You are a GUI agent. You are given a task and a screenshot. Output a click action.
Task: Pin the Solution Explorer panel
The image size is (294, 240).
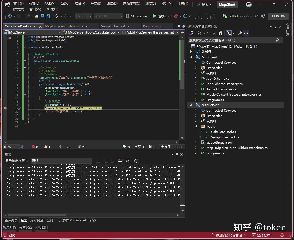point(275,26)
